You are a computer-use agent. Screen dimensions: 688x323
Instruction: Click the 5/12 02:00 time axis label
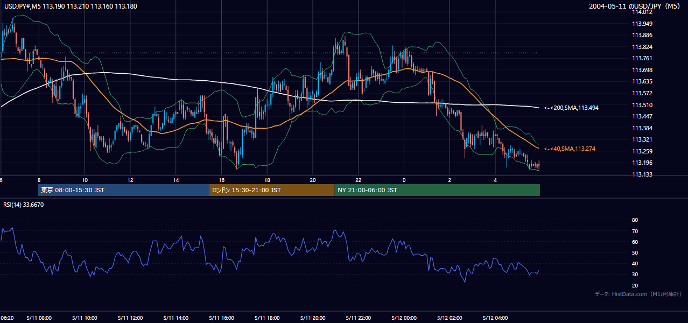pos(450,318)
